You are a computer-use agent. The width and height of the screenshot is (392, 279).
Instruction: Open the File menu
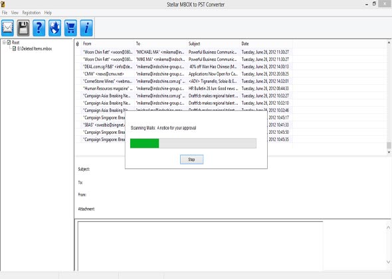coord(5,13)
